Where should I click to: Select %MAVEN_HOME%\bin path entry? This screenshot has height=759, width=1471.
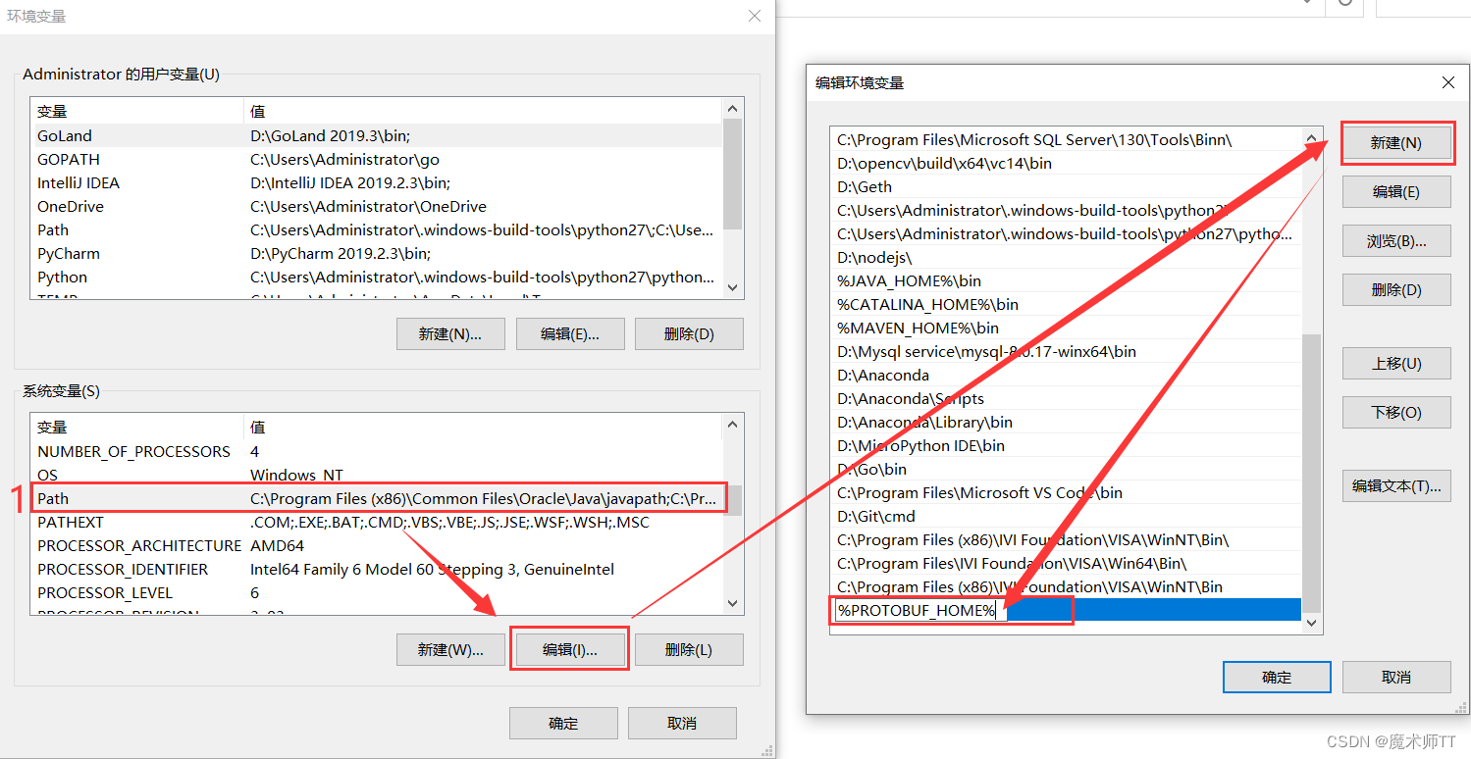pyautogui.click(x=1066, y=329)
